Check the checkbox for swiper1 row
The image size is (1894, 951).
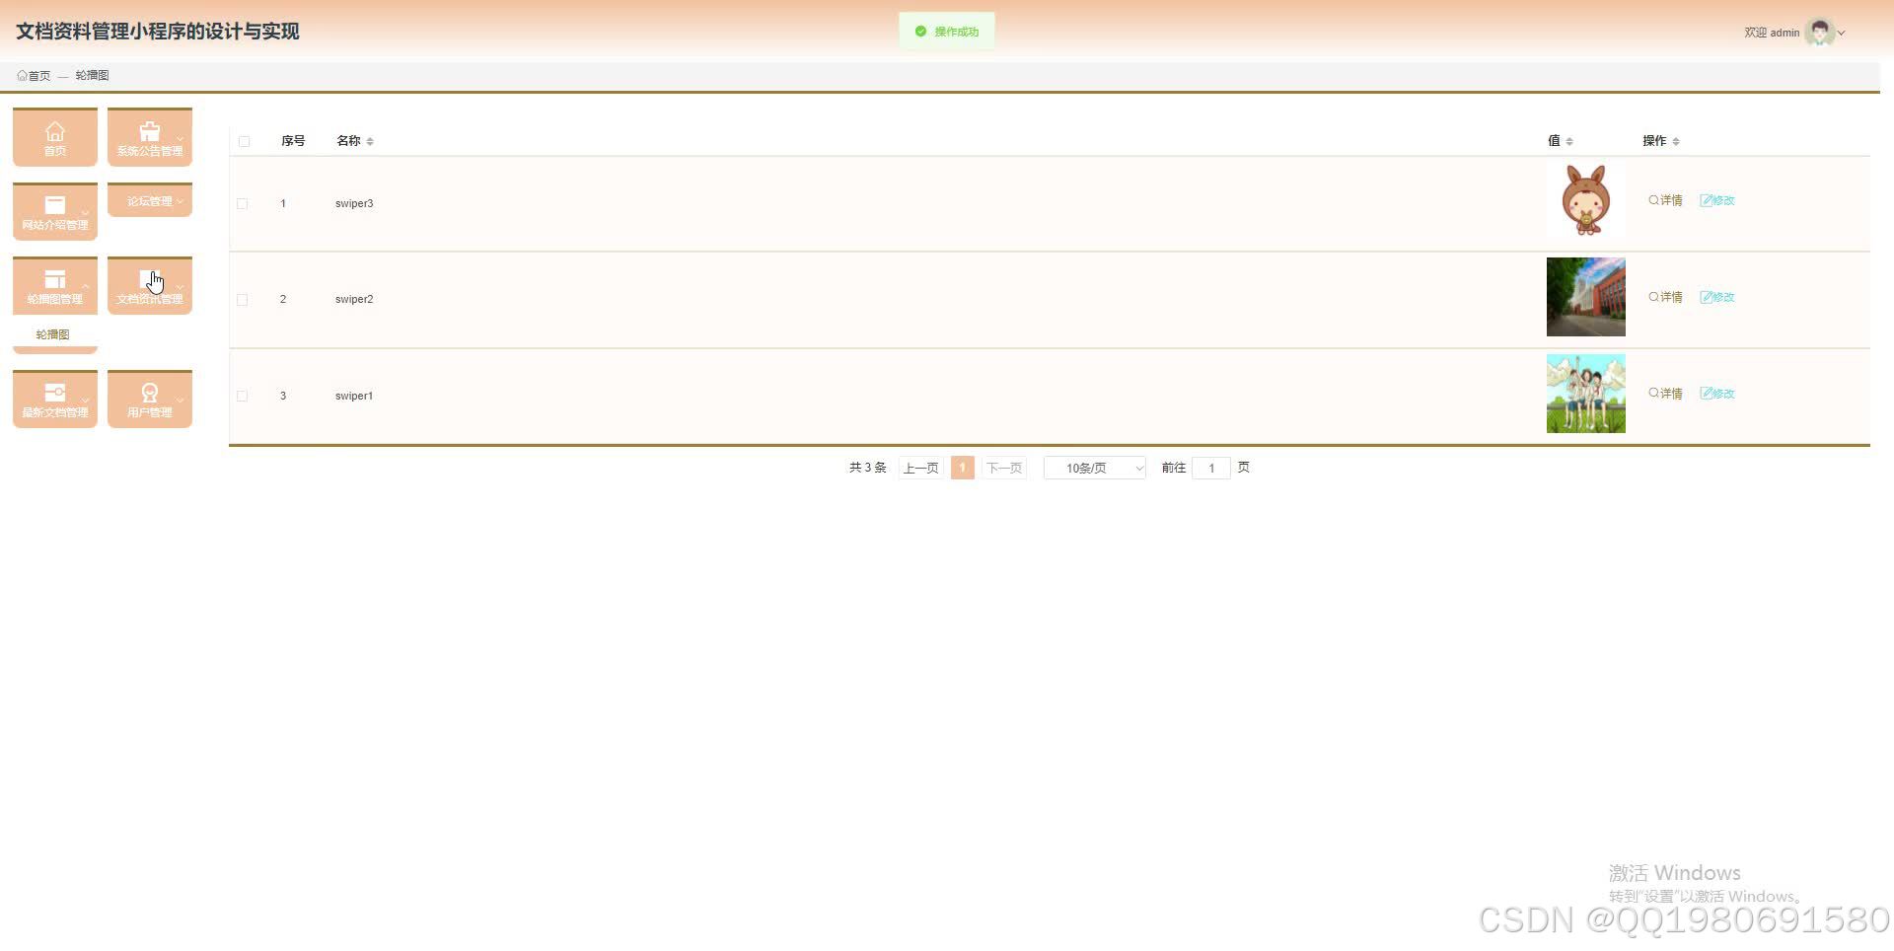(242, 396)
